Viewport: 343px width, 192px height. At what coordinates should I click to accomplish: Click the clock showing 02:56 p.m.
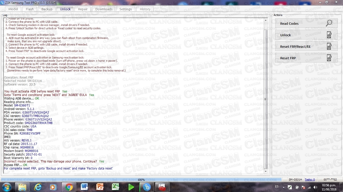tap(329, 187)
